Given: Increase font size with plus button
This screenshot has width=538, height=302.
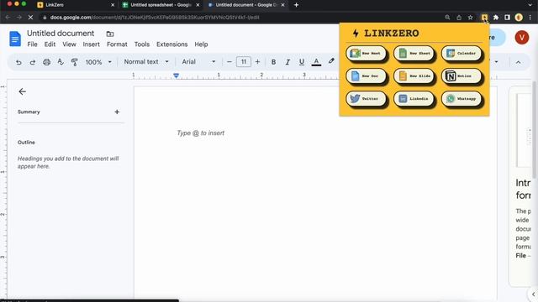Looking at the screenshot, I should [258, 62].
